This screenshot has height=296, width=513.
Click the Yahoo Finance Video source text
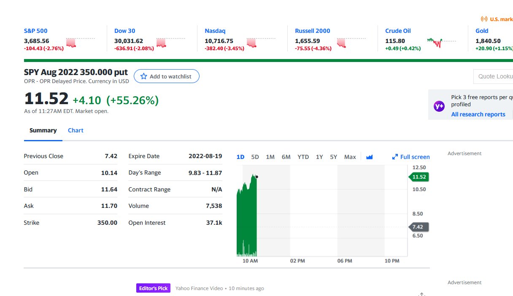point(199,288)
